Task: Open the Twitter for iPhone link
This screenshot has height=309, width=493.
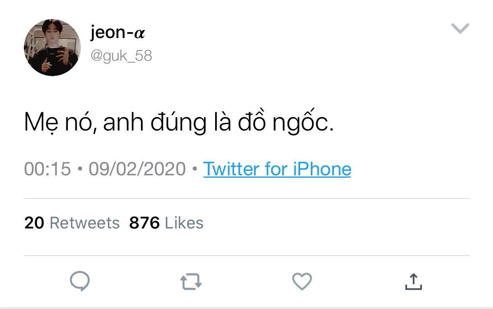Action: coord(277,169)
